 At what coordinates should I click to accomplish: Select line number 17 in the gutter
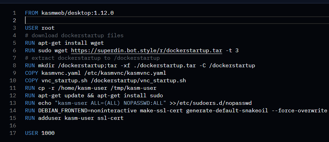tap(13, 133)
